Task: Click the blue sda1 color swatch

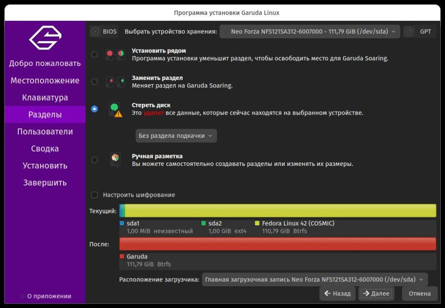Action: pyautogui.click(x=122, y=223)
